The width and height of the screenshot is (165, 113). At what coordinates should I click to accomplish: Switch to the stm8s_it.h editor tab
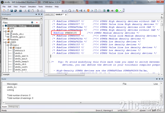[x=49, y=15]
